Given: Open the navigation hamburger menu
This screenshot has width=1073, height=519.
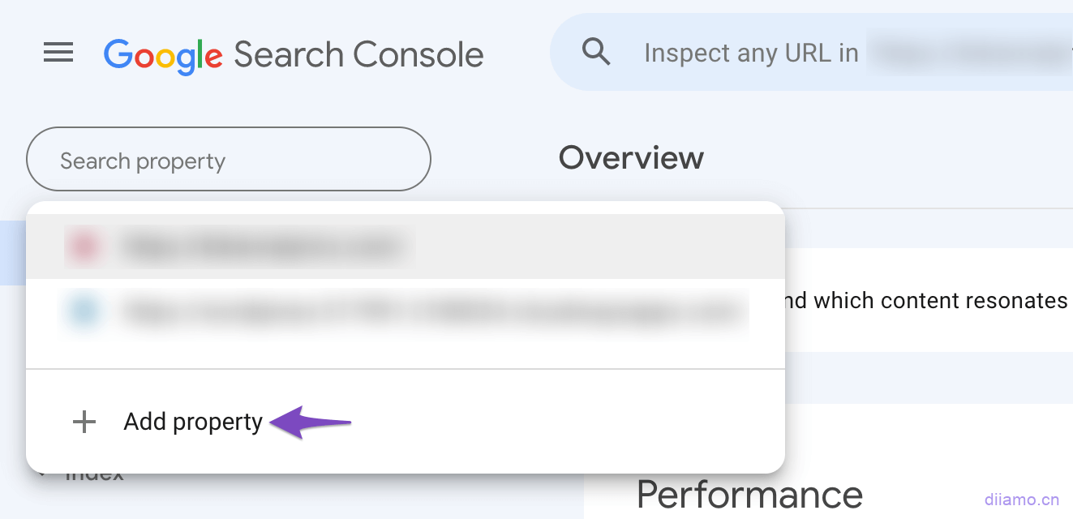Looking at the screenshot, I should (x=58, y=53).
